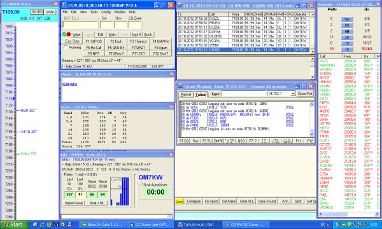Click G8HBS callsign in Check window
This screenshot has height=229, width=382.
point(69,84)
